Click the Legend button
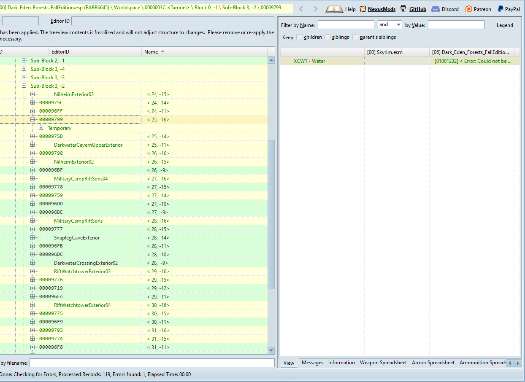Image resolution: width=525 pixels, height=382 pixels. tap(504, 25)
